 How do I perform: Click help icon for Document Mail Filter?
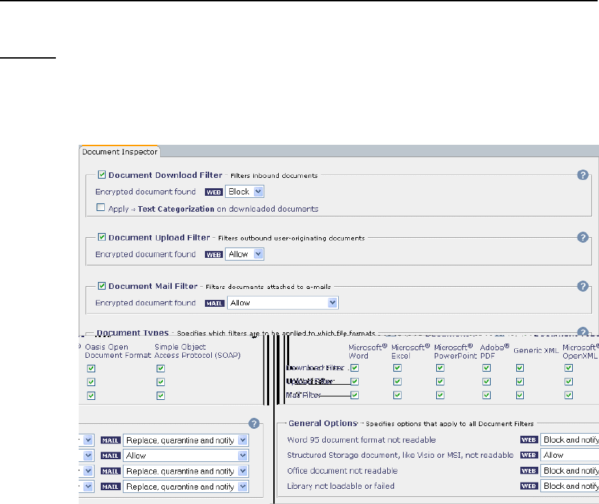click(582, 286)
